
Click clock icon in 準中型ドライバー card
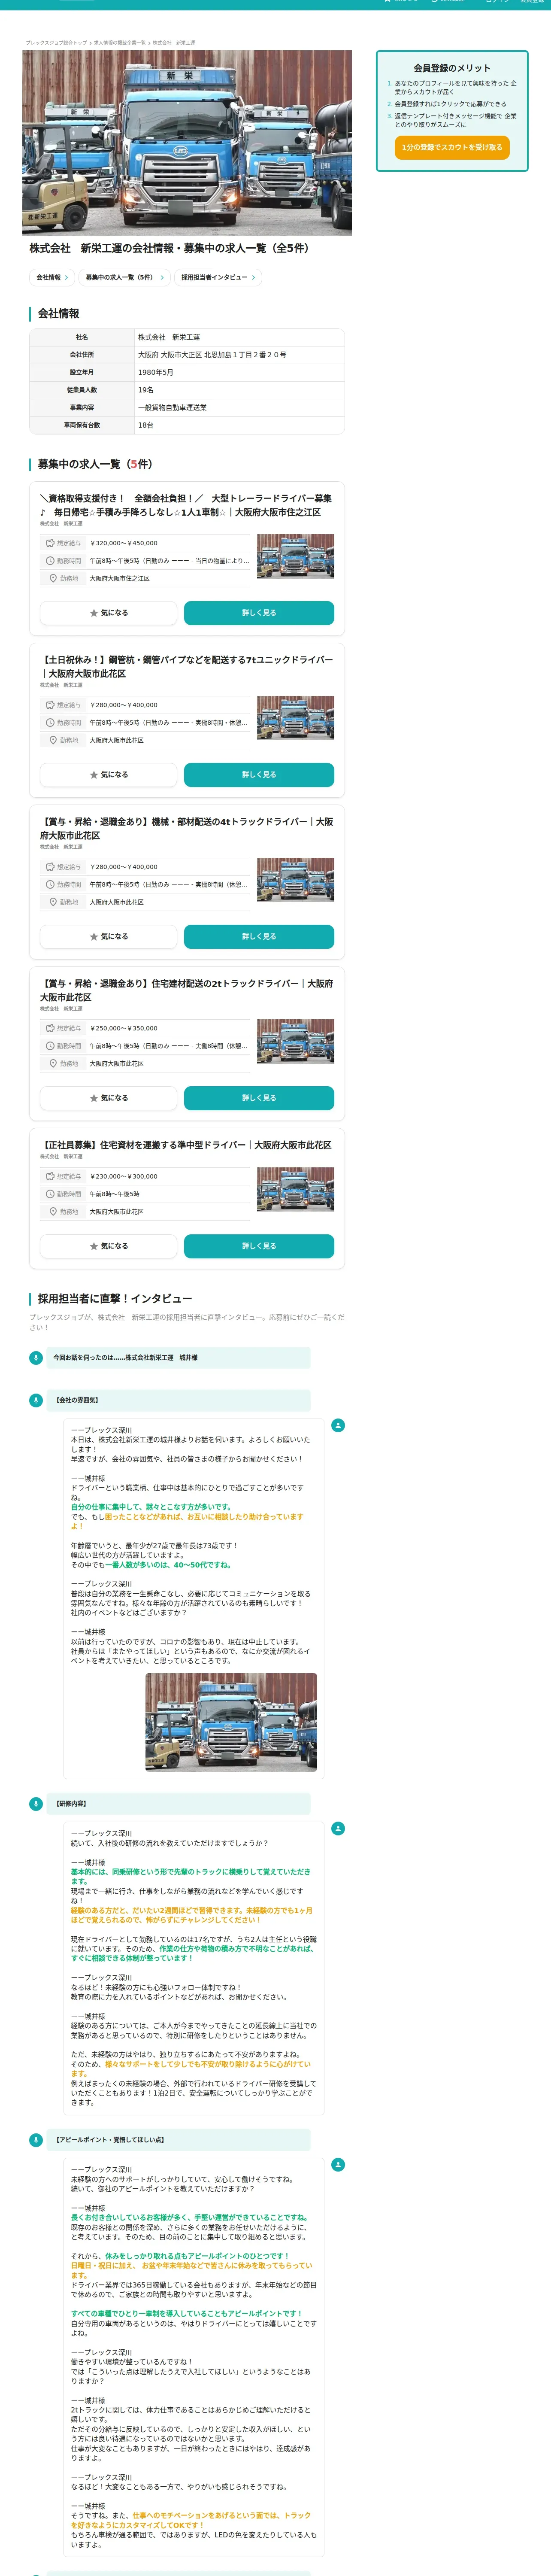[x=50, y=1194]
